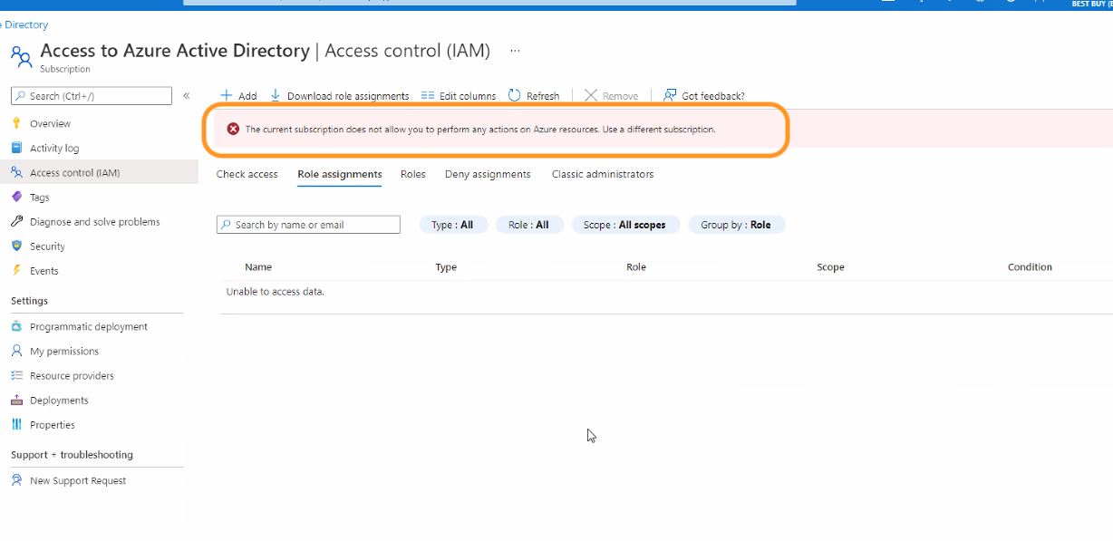The height and width of the screenshot is (541, 1113).
Task: Open Events lightning bolt icon
Action: 16,270
